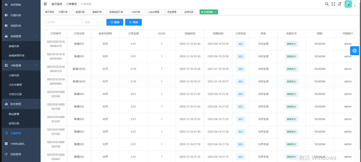Open the header search icon
The height and width of the screenshot is (162, 361).
pyautogui.click(x=327, y=4)
